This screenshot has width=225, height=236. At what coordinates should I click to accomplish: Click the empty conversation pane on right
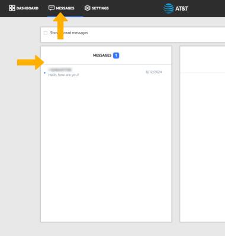pos(202,147)
